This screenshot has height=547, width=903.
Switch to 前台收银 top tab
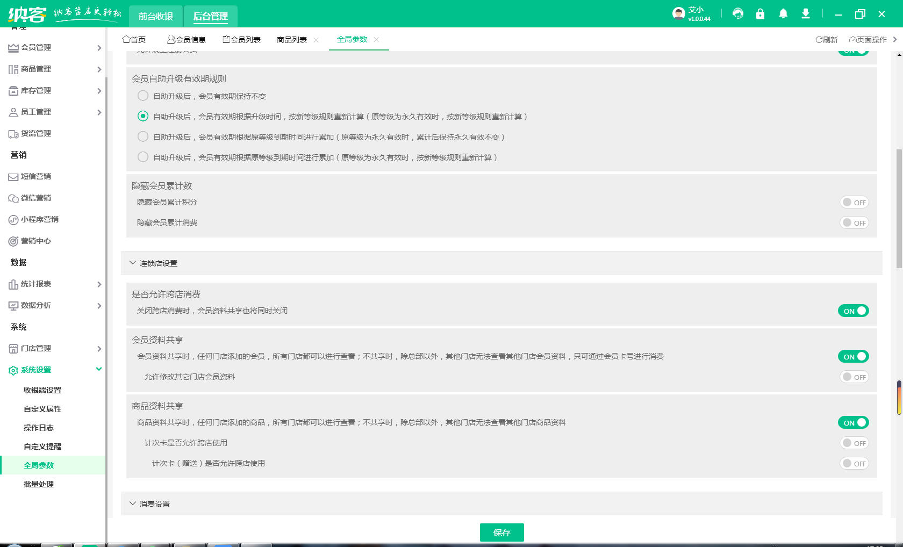pyautogui.click(x=156, y=16)
